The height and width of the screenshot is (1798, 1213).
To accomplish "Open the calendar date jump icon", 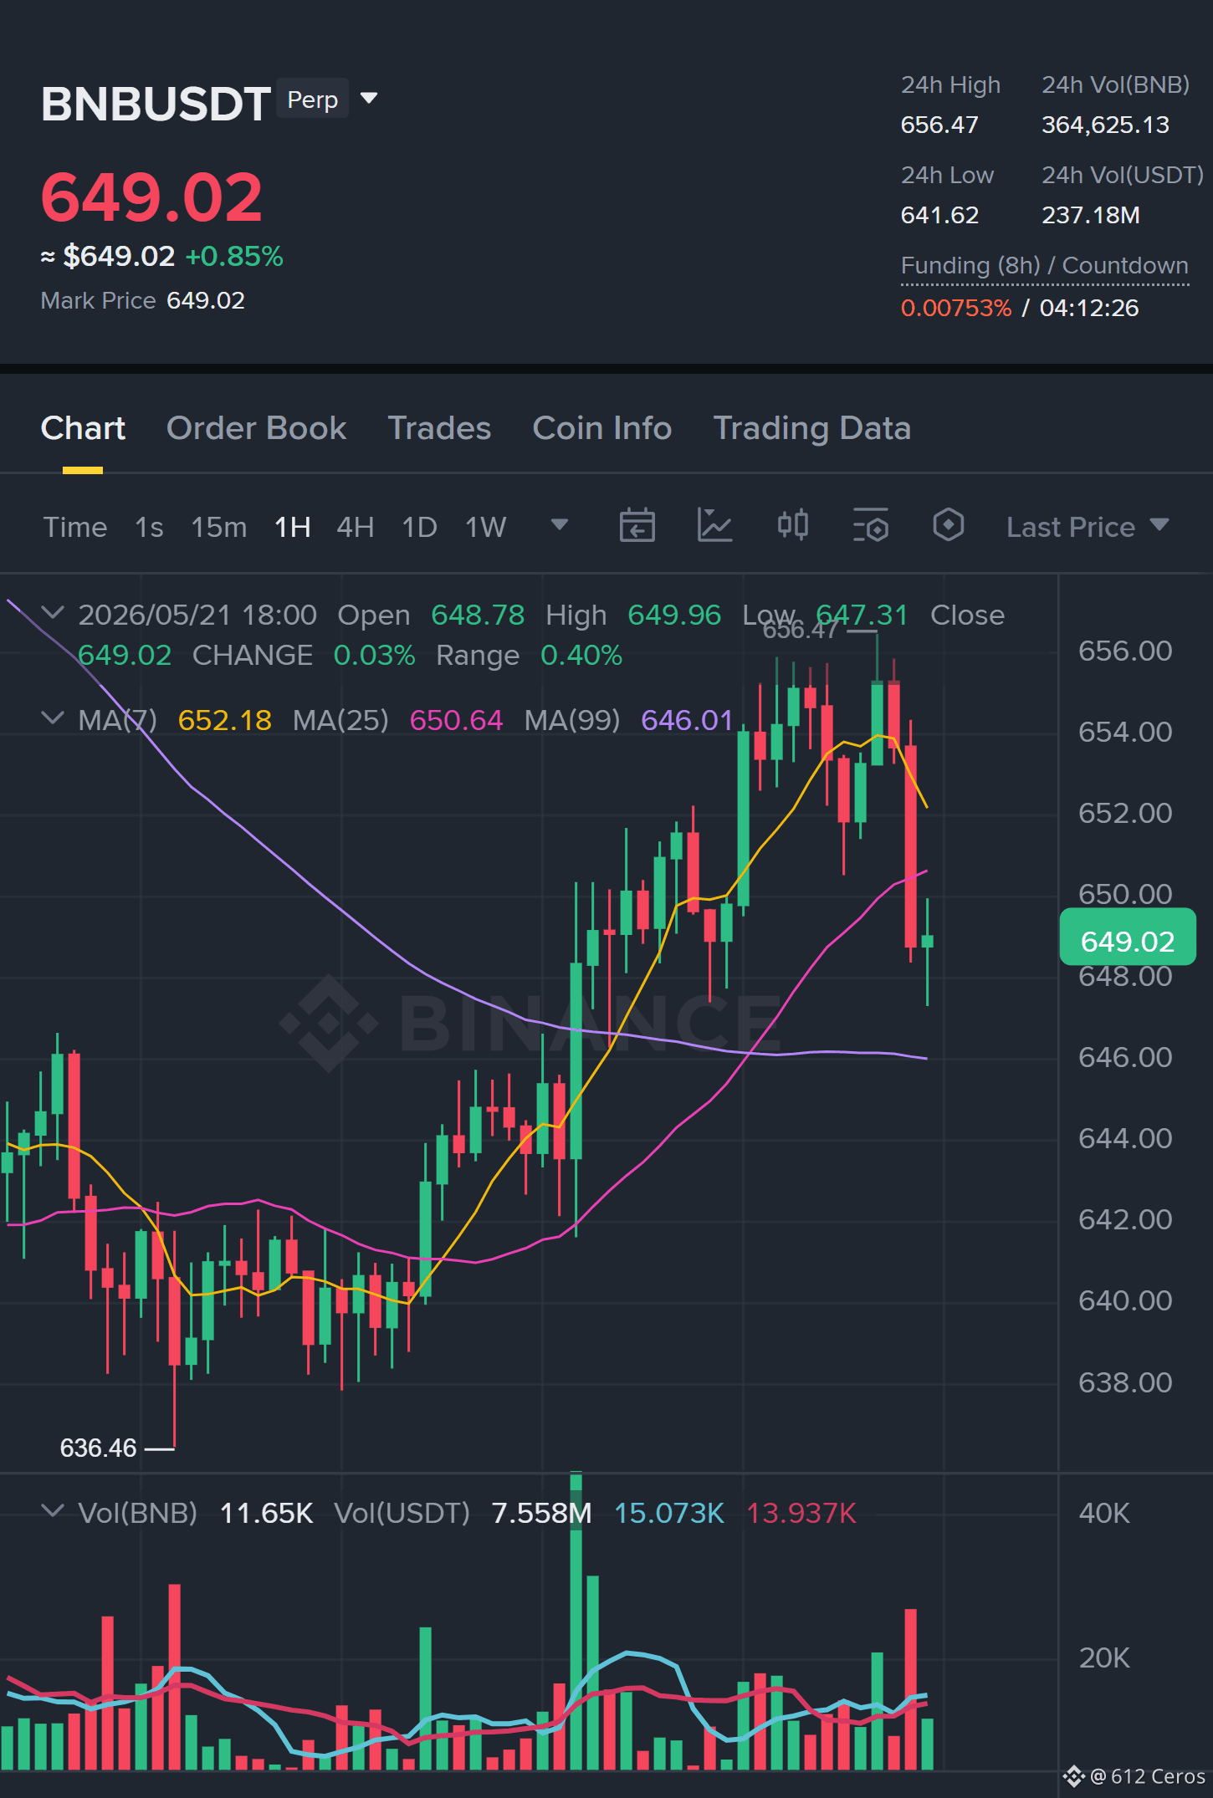I will click(637, 526).
